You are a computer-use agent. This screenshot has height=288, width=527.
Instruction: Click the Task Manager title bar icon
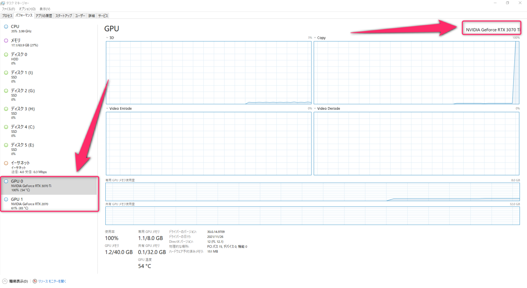[3, 3]
